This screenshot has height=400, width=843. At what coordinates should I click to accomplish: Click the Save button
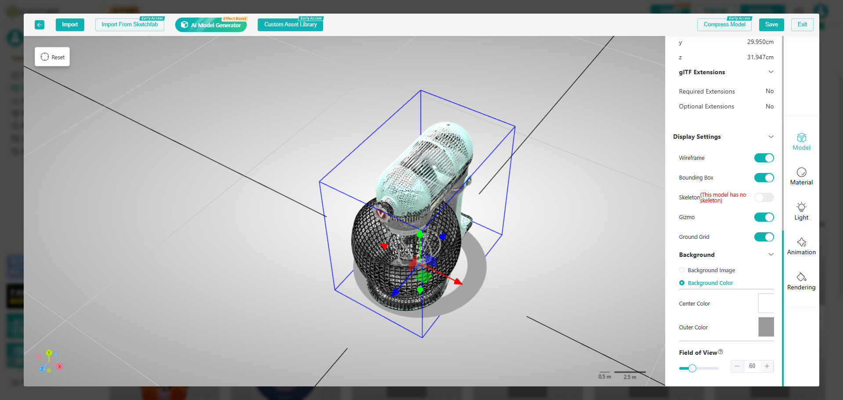771,25
